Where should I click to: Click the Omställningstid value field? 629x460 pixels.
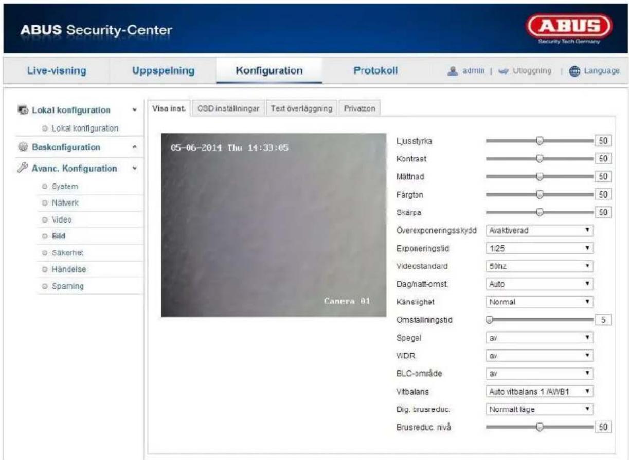(x=603, y=320)
